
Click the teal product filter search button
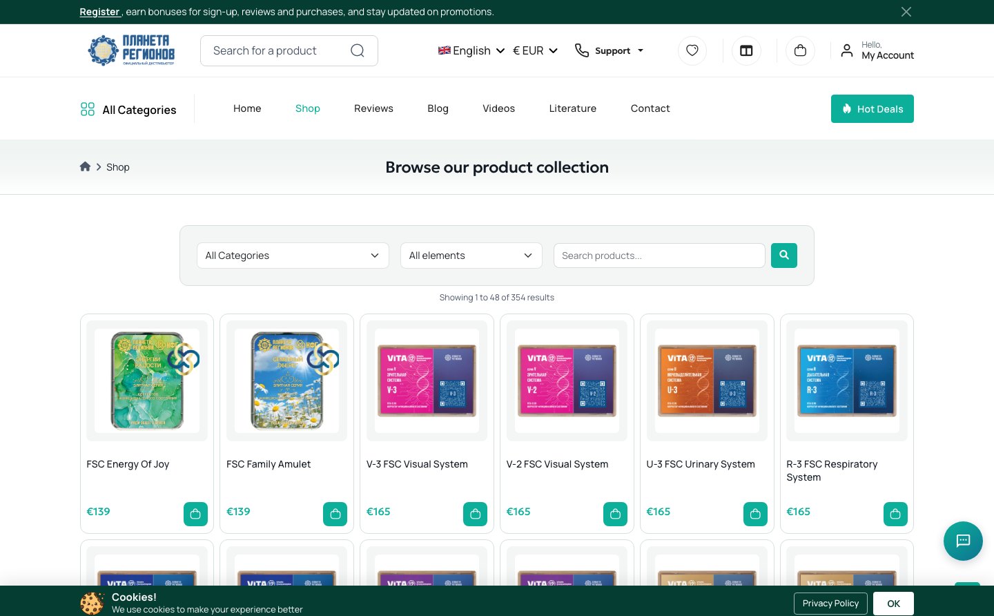pyautogui.click(x=784, y=256)
